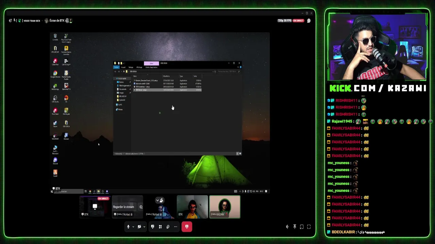Select Bertom_DenoiserClassic setup file
The height and width of the screenshot is (244, 435).
tap(167, 81)
